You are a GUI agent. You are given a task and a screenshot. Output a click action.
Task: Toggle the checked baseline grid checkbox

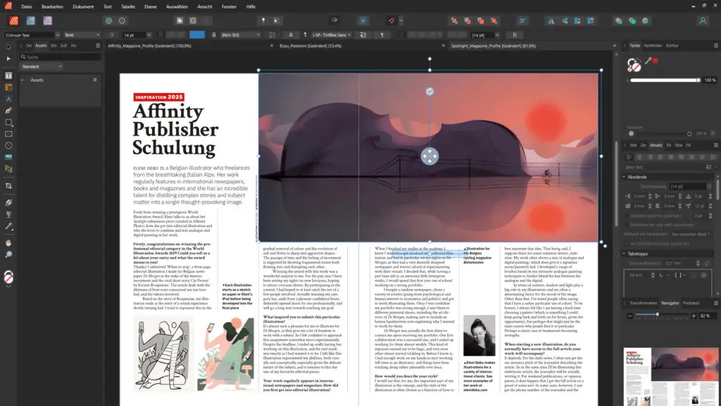(x=627, y=243)
